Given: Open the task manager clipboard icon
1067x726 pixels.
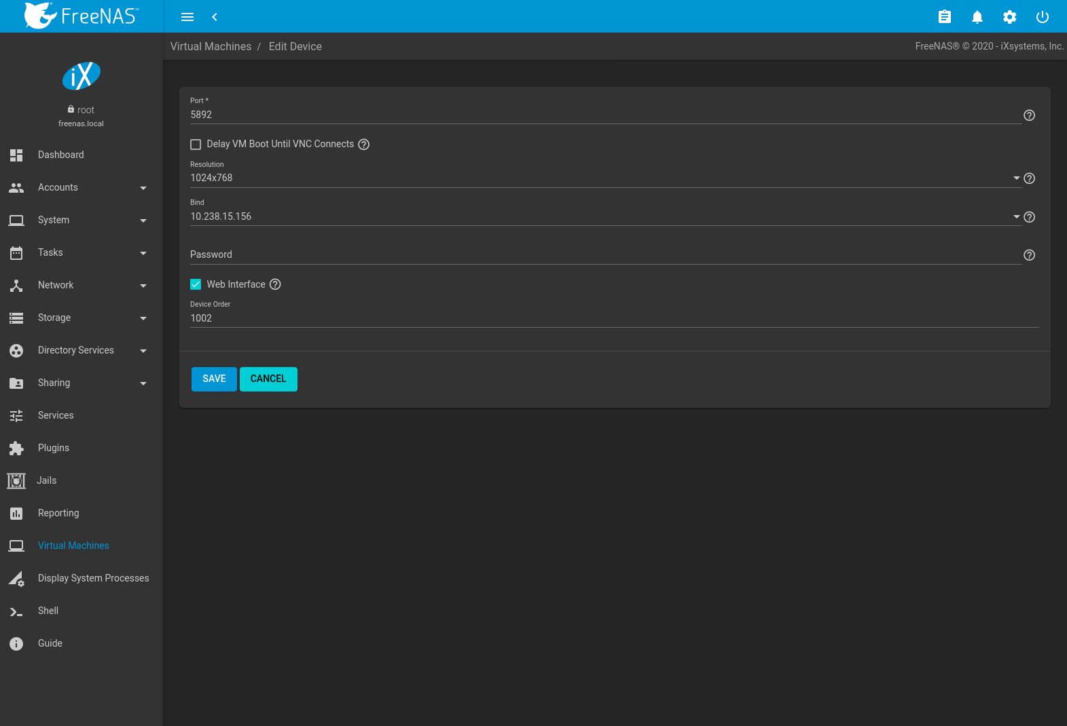Looking at the screenshot, I should [x=944, y=17].
